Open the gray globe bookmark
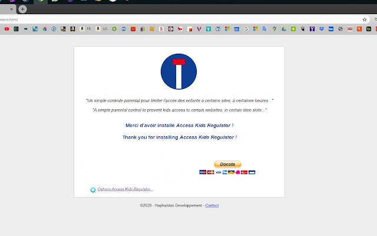 [x=340, y=29]
